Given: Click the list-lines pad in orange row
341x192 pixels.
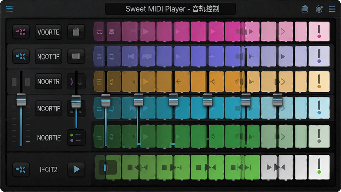Looking at the screenshot, I should coord(99,82).
